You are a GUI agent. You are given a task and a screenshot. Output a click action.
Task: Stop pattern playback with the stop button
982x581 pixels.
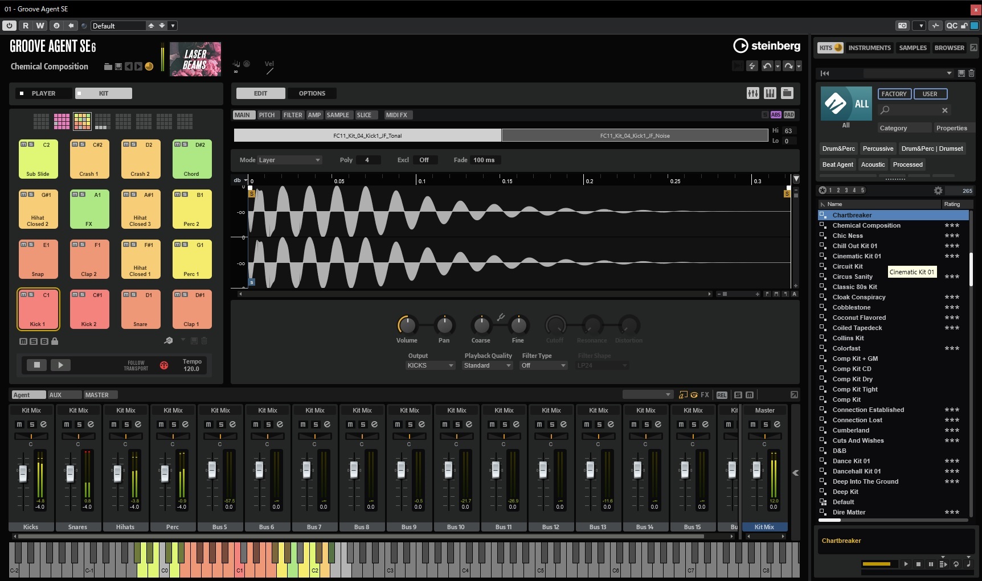[x=37, y=365]
